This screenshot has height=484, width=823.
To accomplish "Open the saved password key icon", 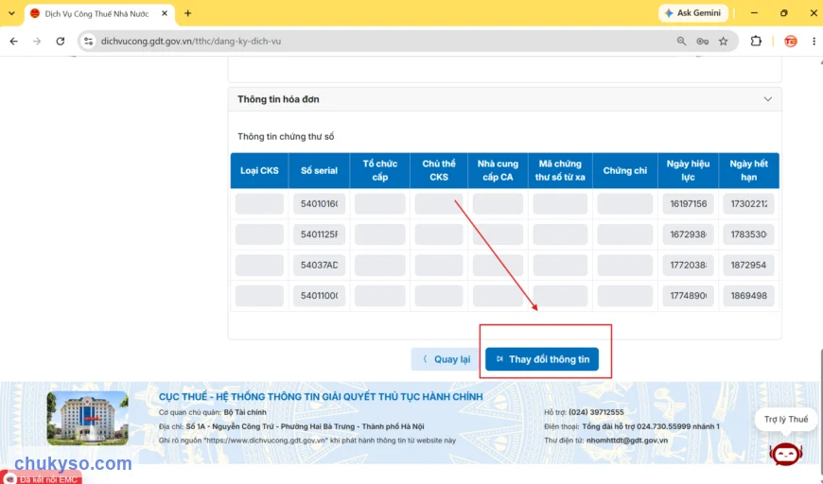I will point(702,41).
